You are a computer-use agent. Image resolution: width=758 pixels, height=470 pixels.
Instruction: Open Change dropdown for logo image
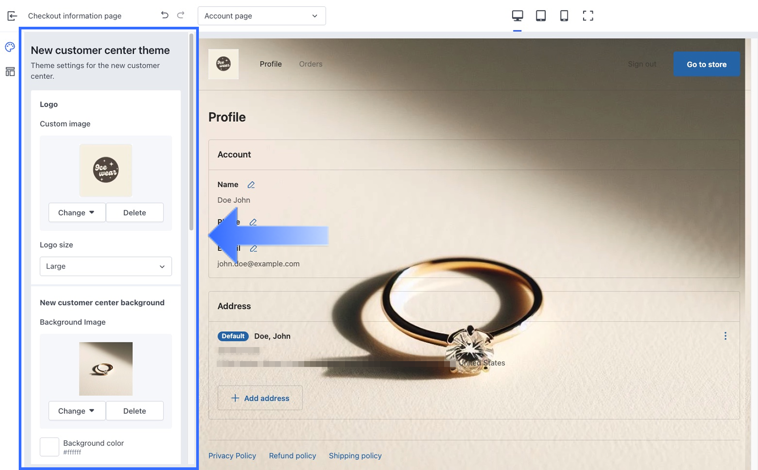[77, 213]
